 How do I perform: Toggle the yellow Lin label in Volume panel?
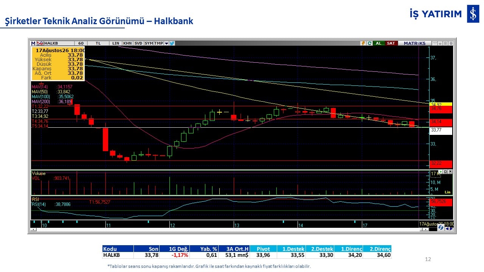[447, 192]
